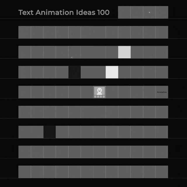The image size is (187, 187).
Task: Select the tile showing the 'Animation' text
Action: [x=162, y=92]
